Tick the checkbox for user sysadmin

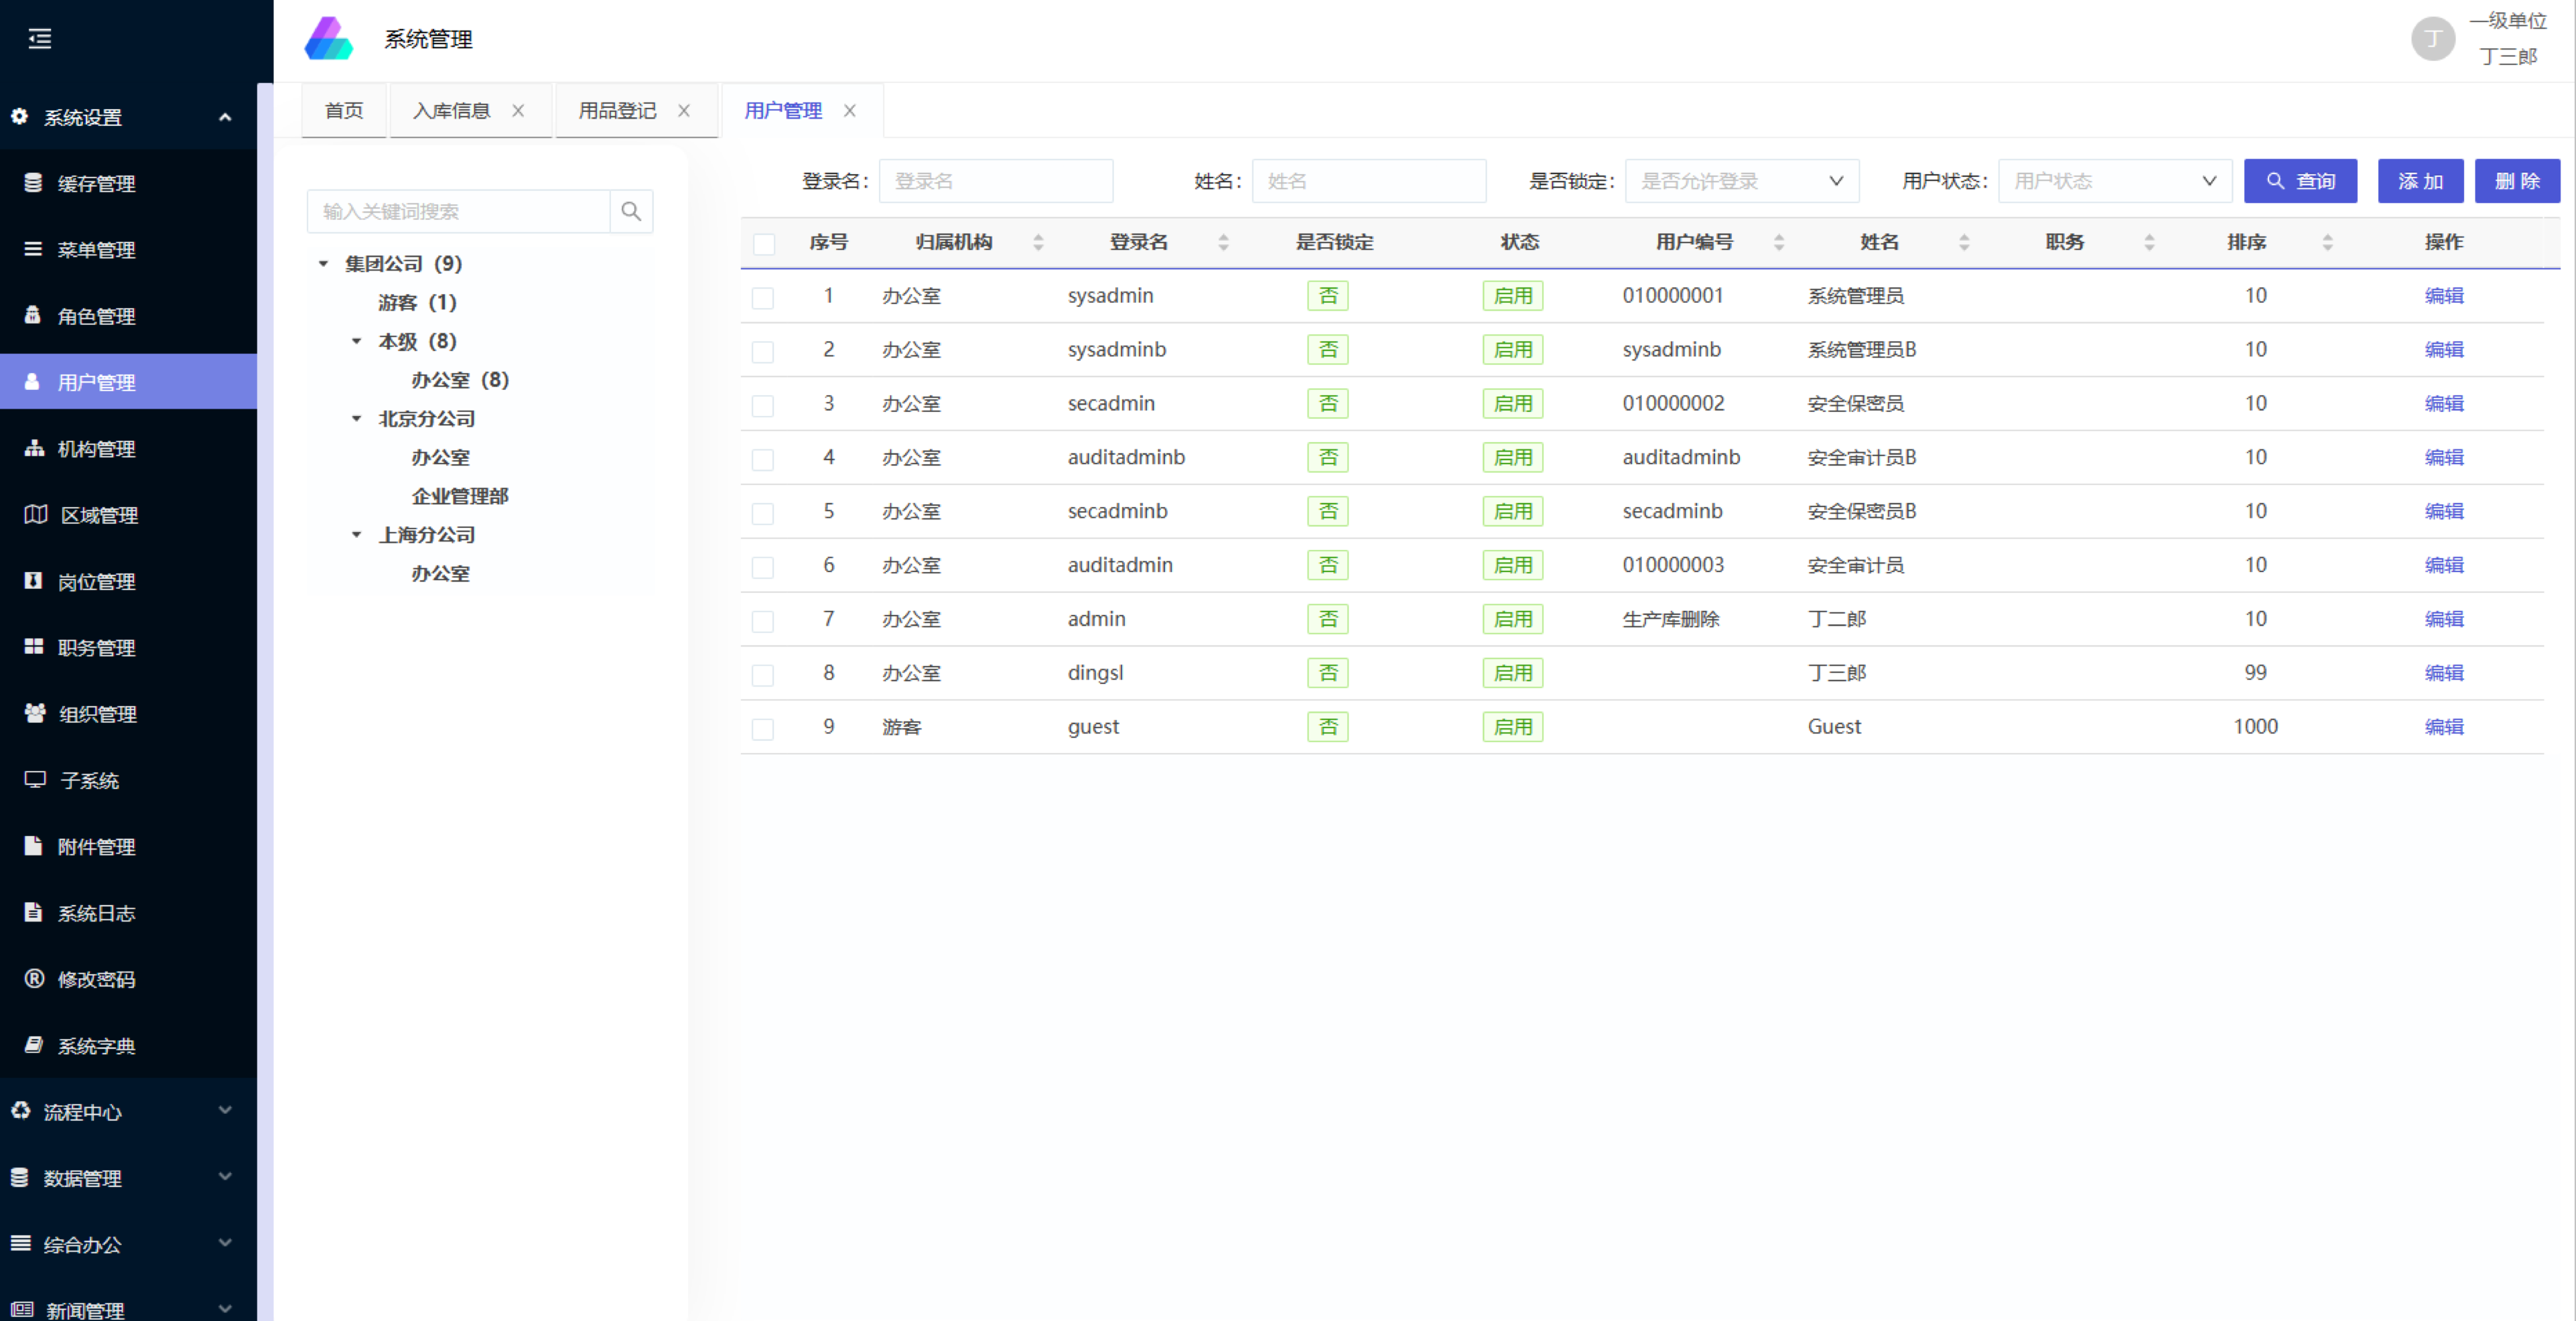(763, 297)
